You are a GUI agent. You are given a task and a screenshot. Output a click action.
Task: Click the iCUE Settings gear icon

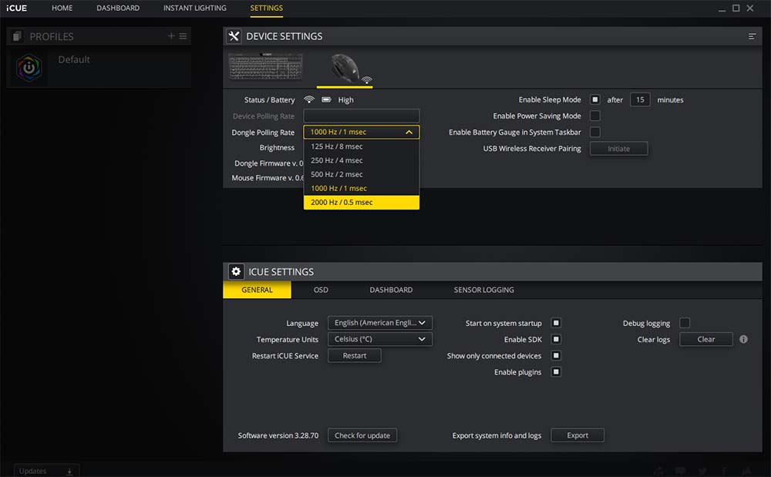point(236,272)
